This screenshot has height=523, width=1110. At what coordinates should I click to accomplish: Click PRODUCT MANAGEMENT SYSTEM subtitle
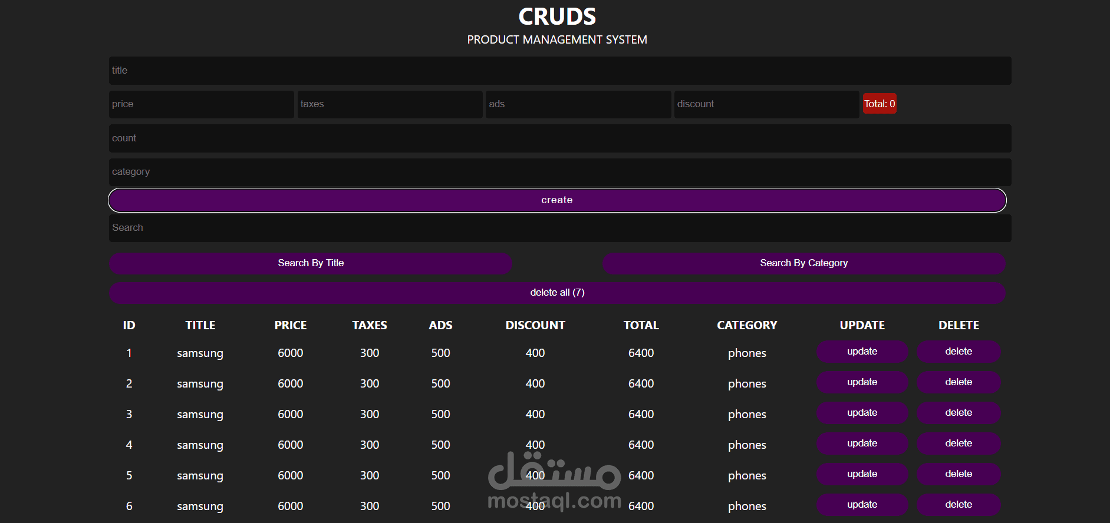click(x=557, y=39)
